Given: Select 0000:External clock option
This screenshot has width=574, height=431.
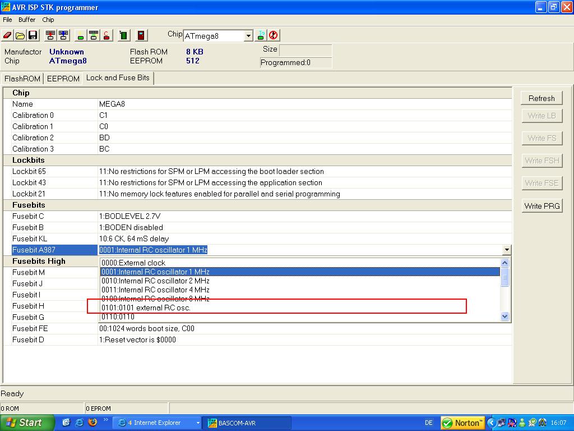Looking at the screenshot, I should click(x=300, y=263).
